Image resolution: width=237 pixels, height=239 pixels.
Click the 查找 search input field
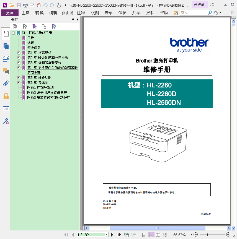194,13
